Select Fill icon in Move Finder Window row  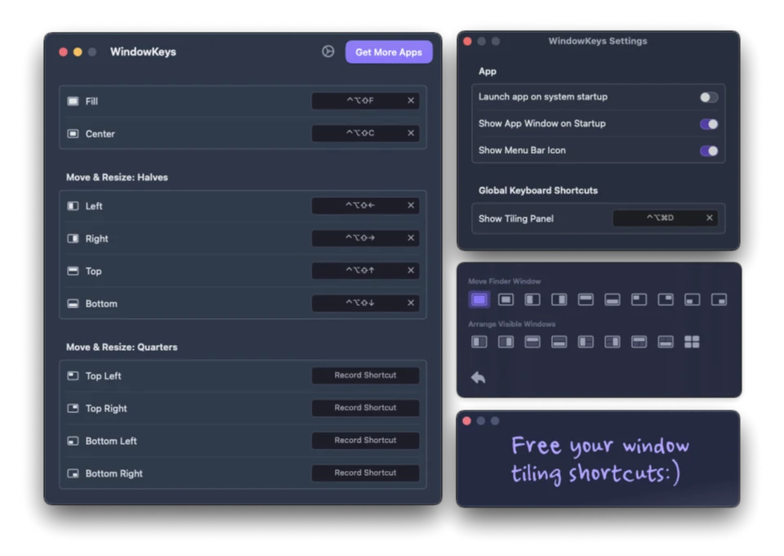pos(479,299)
